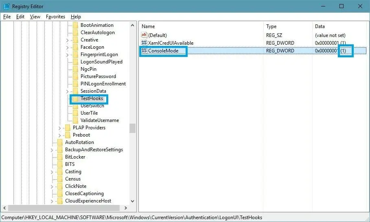Image resolution: width=370 pixels, height=222 pixels.
Task: Click the tree scroll up arrow
Action: (x=132, y=25)
